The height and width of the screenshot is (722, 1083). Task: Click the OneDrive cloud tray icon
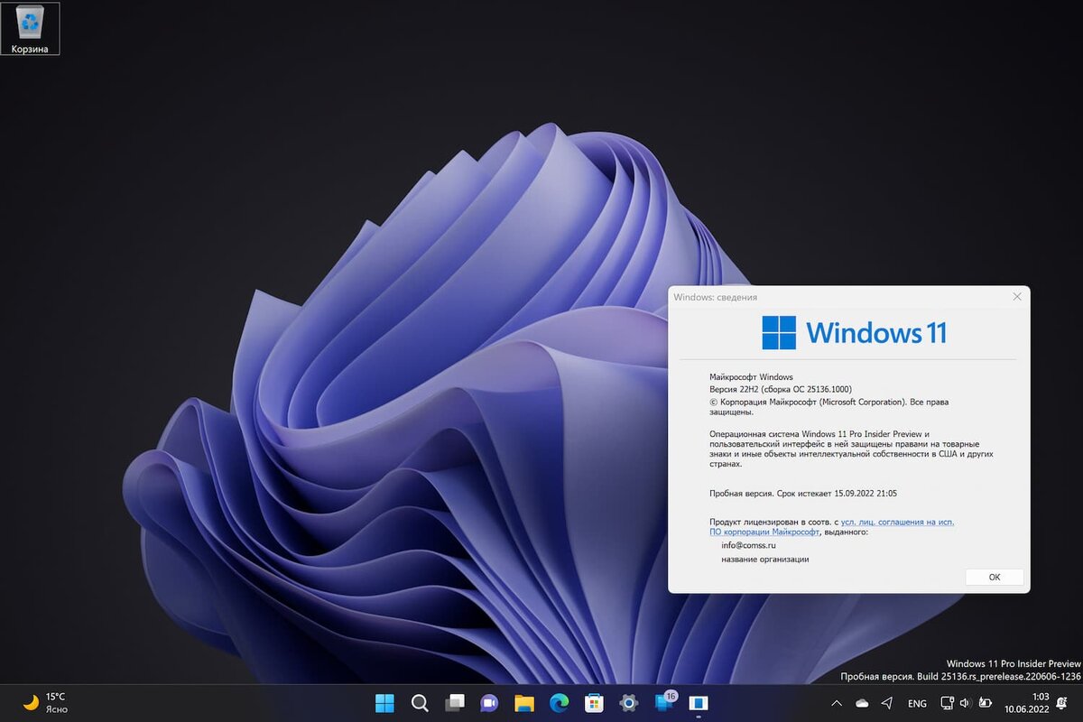(x=862, y=703)
